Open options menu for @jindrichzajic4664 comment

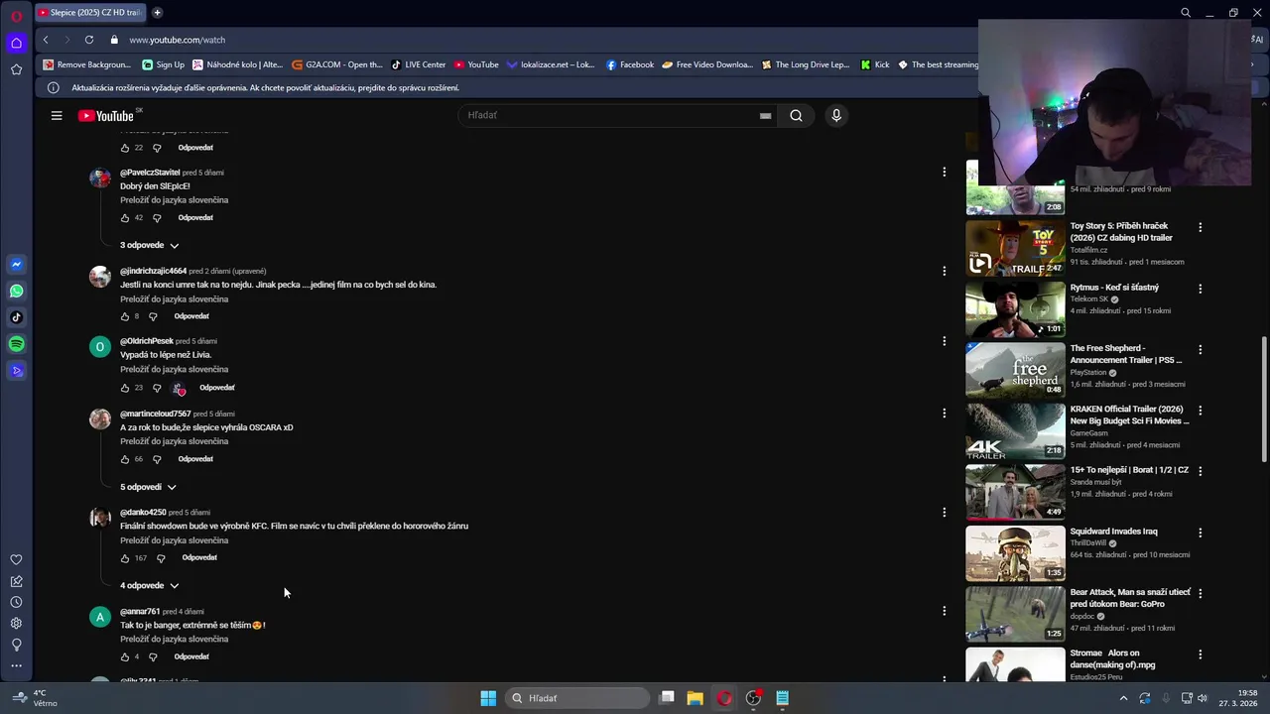click(x=944, y=270)
